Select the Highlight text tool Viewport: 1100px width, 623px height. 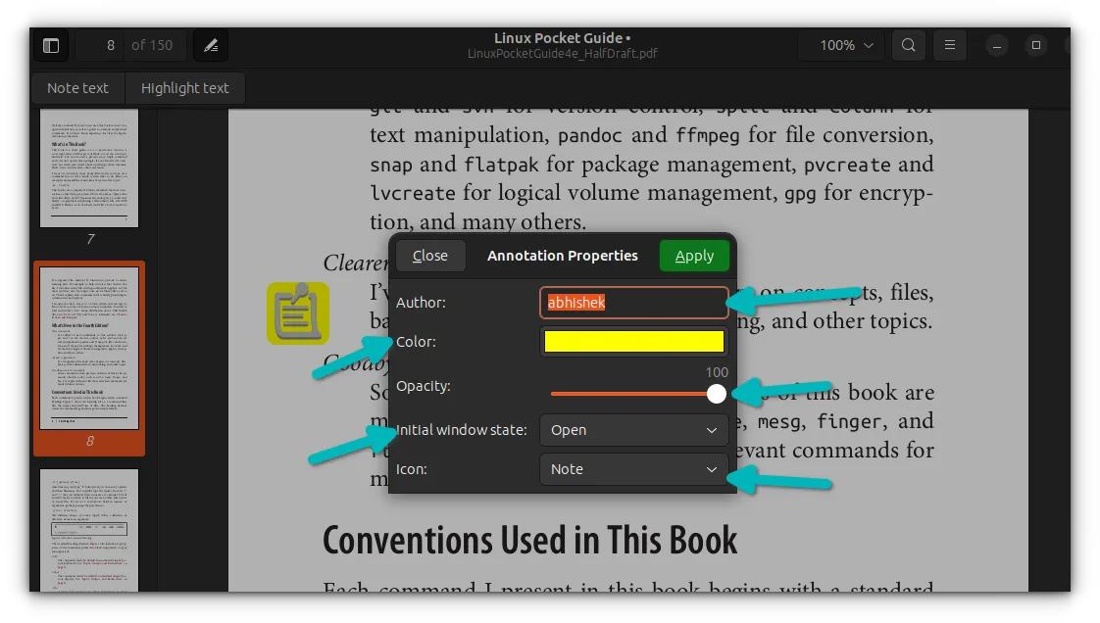click(x=184, y=88)
